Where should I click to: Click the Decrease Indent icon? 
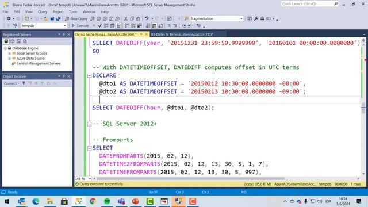point(184,25)
